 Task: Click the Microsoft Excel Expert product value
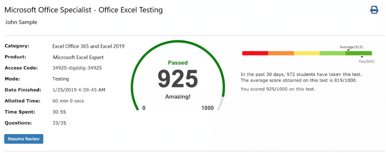click(78, 58)
